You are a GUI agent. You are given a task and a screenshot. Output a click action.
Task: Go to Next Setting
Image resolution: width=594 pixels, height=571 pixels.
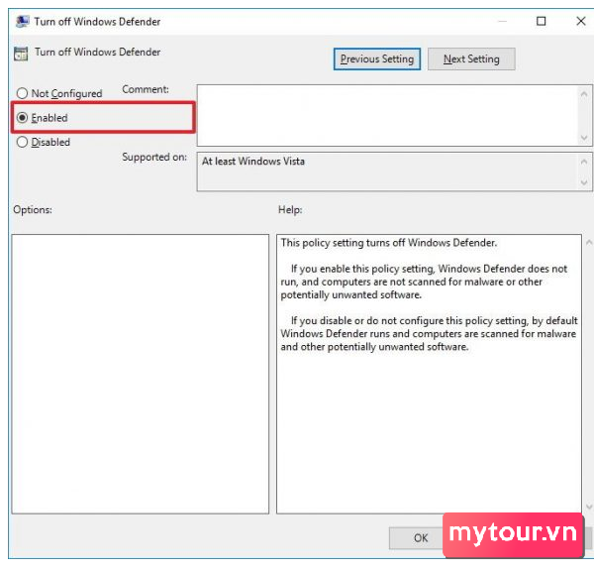(x=471, y=58)
